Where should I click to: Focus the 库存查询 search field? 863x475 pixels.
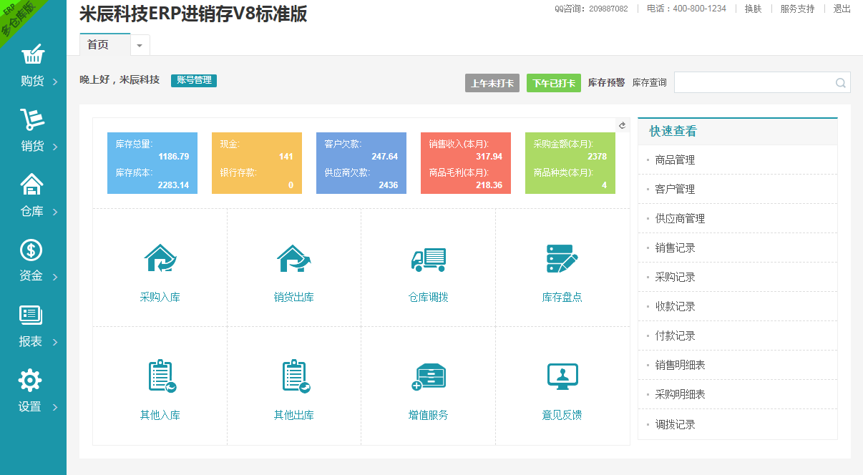point(762,83)
